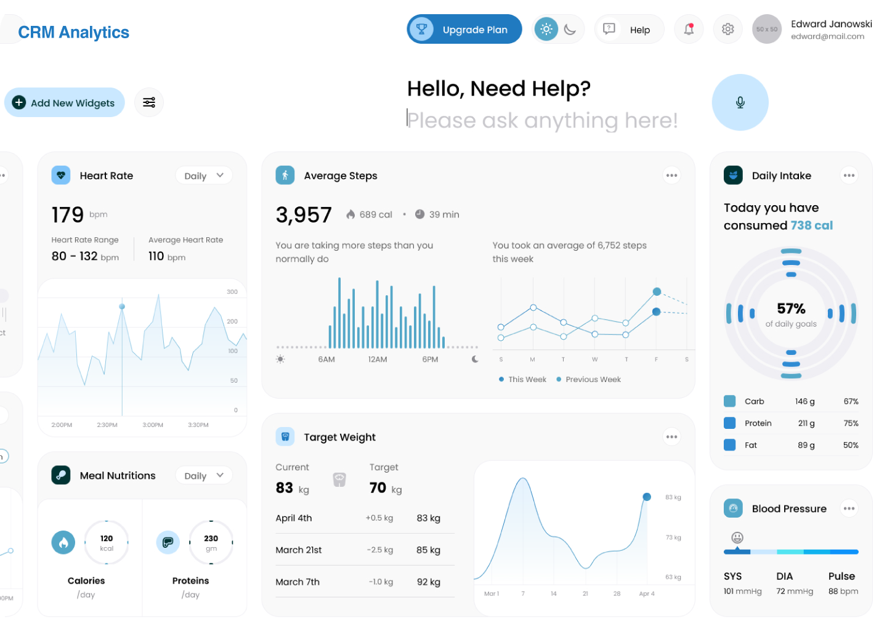Click the blood pressure gradient bar
Screen dimensions: 887x631
pyautogui.click(x=791, y=552)
